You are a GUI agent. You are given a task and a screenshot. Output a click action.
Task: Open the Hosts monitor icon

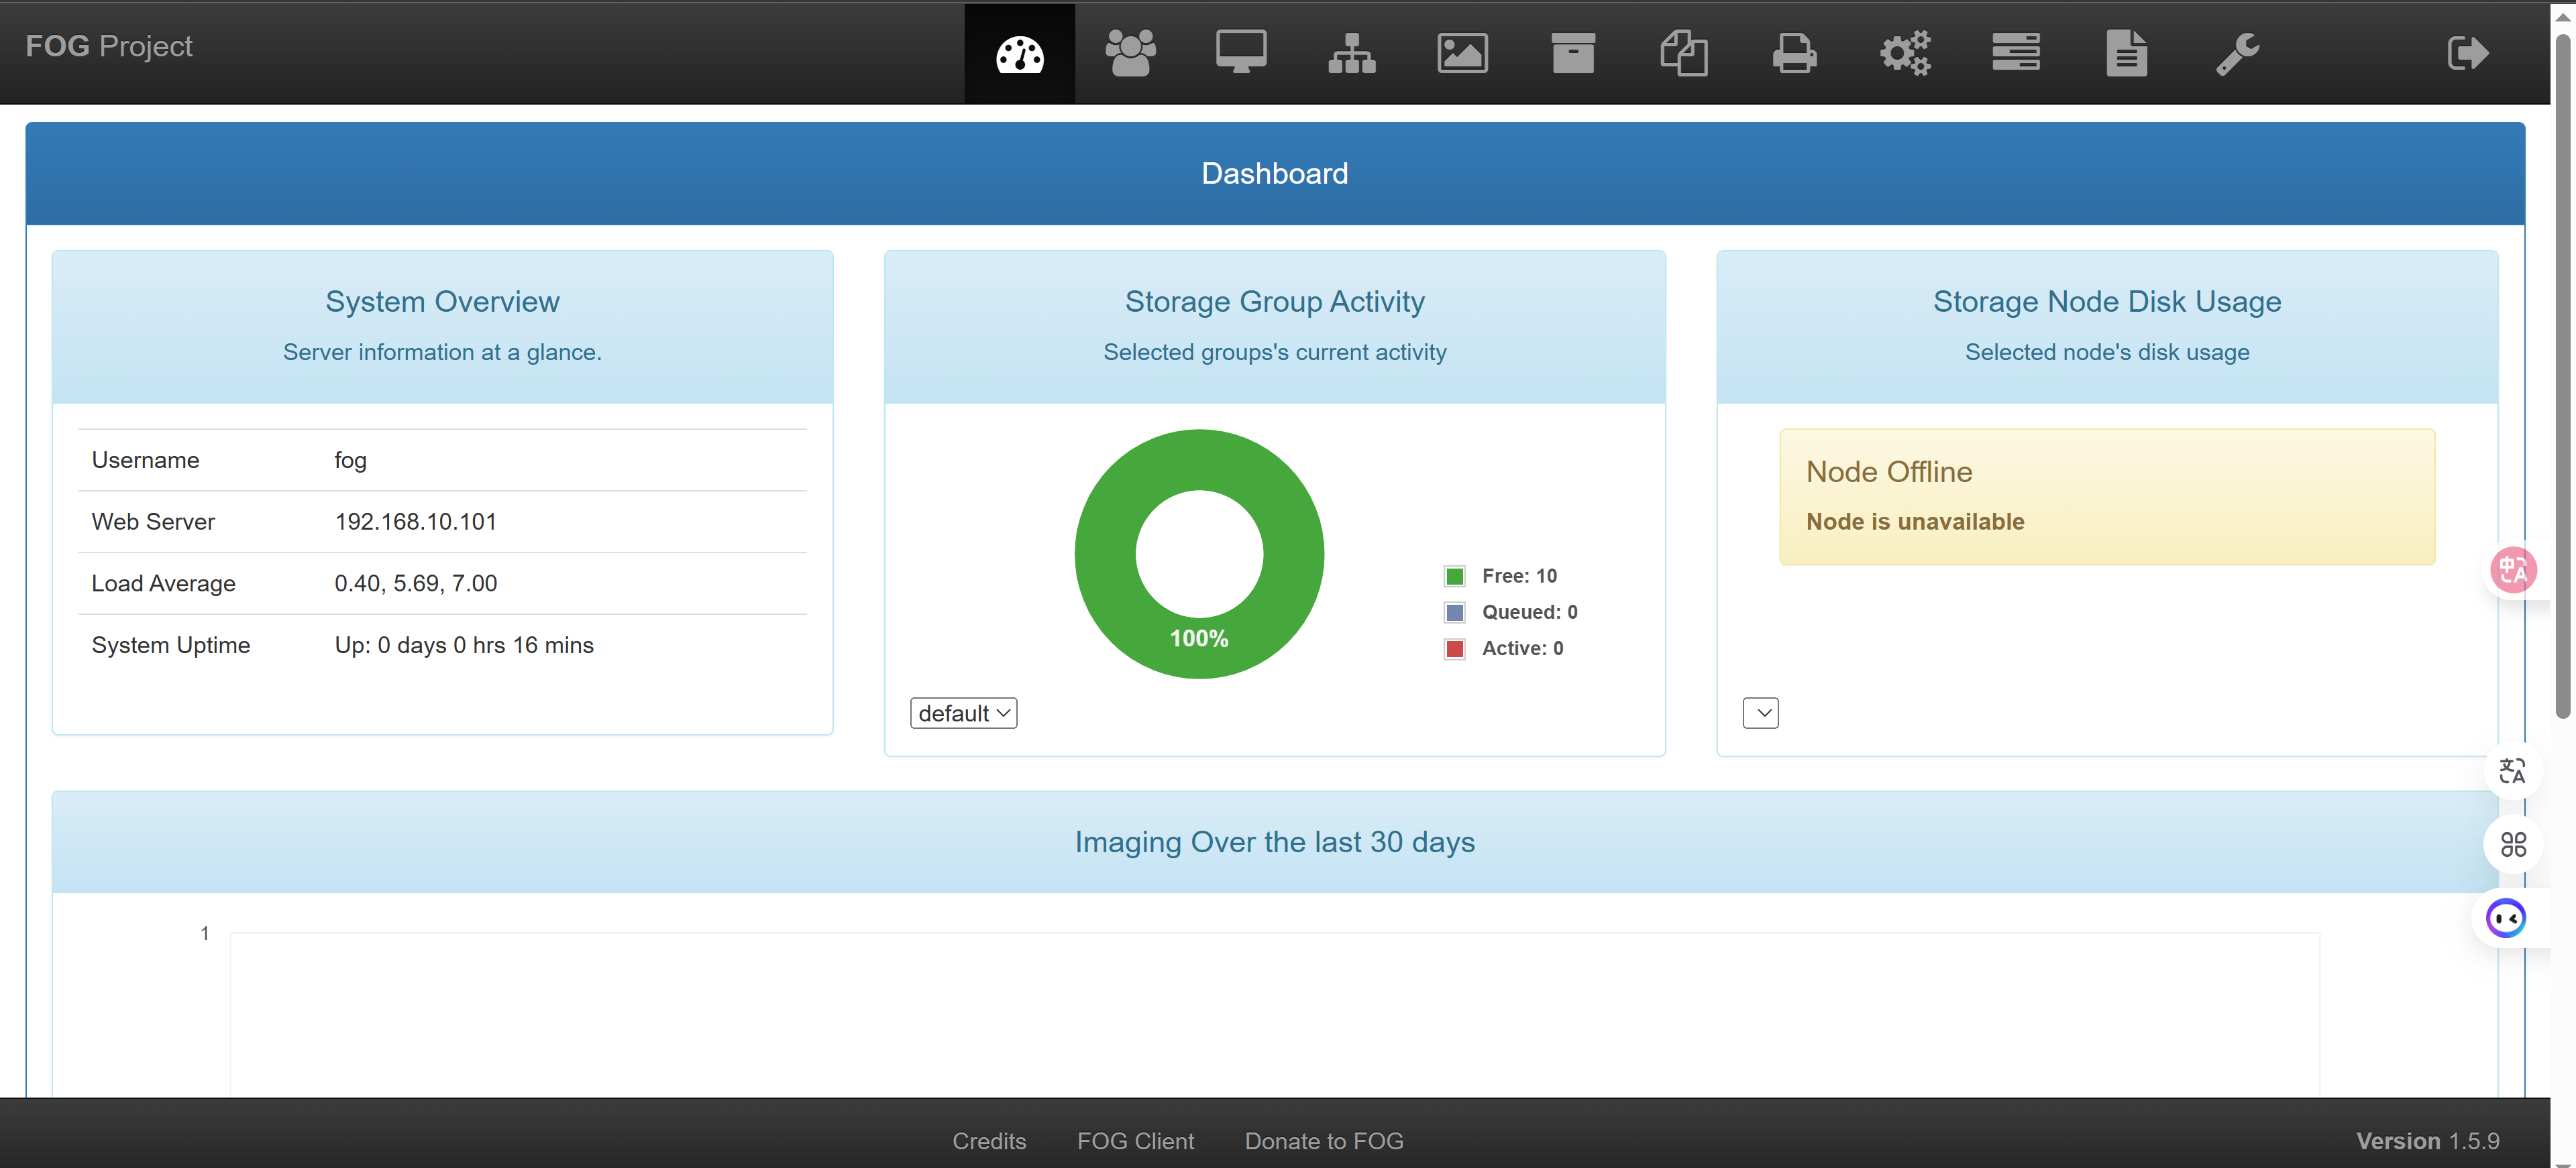coord(1241,53)
